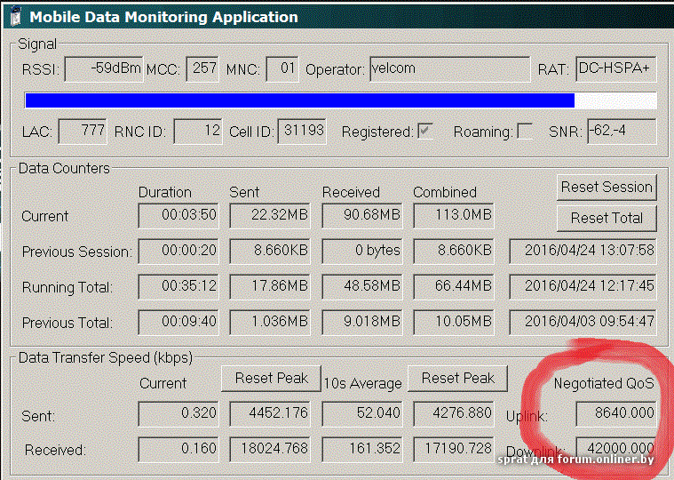Select the Current Received data field
This screenshot has width=674, height=480.
[361, 216]
